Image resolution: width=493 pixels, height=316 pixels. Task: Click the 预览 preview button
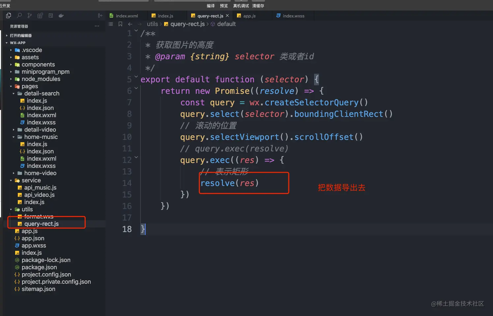coord(224,6)
